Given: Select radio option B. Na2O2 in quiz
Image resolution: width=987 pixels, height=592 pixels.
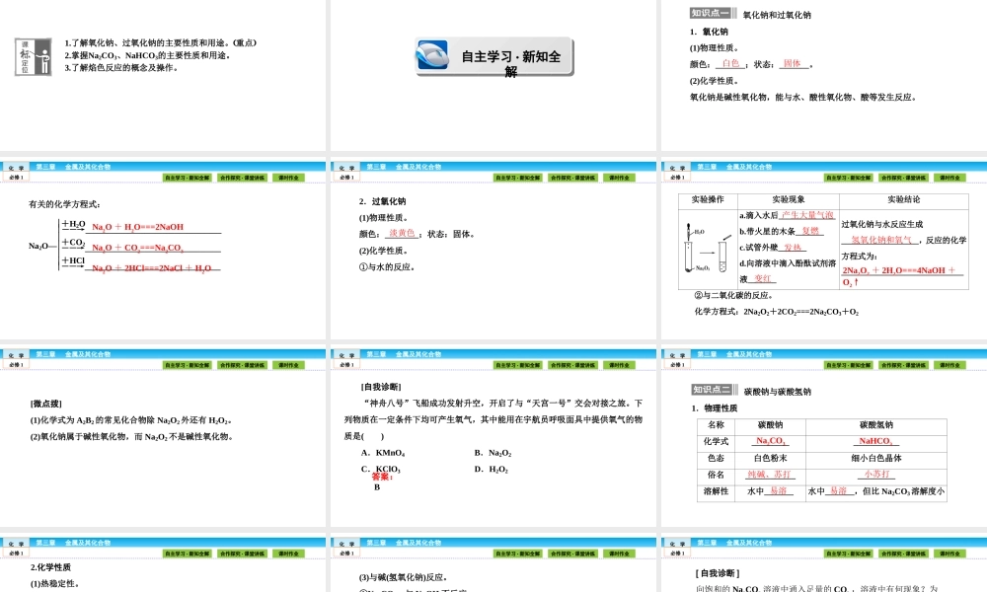Looking at the screenshot, I should click(x=493, y=453).
